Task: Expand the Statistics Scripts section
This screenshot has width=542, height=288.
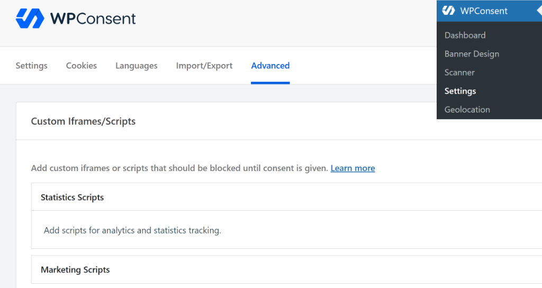Action: (x=72, y=197)
